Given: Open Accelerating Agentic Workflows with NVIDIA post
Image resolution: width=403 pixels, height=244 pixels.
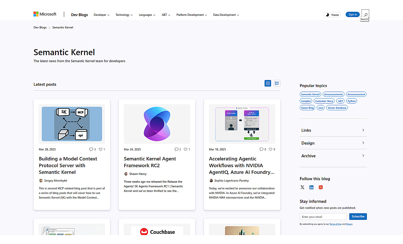Looking at the screenshot, I should pyautogui.click(x=242, y=165).
